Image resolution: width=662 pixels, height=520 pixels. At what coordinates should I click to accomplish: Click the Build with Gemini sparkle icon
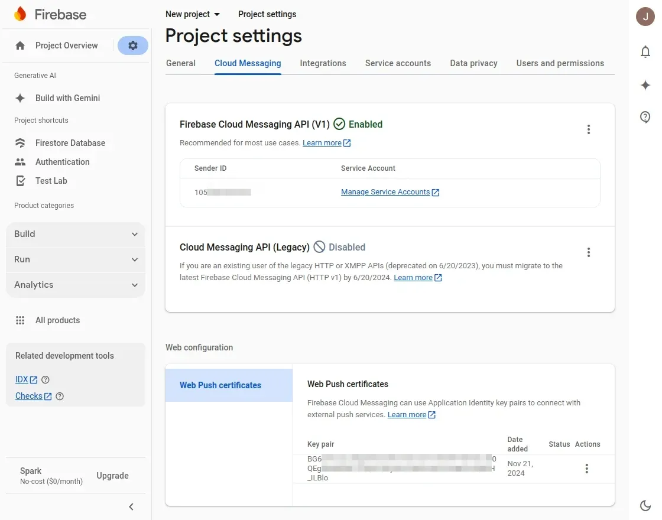click(20, 98)
